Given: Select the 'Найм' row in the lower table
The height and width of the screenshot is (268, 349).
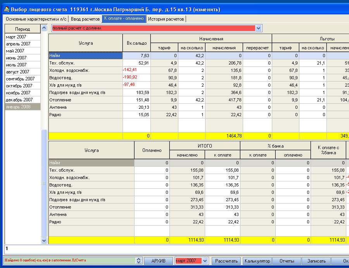Looking at the screenshot, I should 92,163.
